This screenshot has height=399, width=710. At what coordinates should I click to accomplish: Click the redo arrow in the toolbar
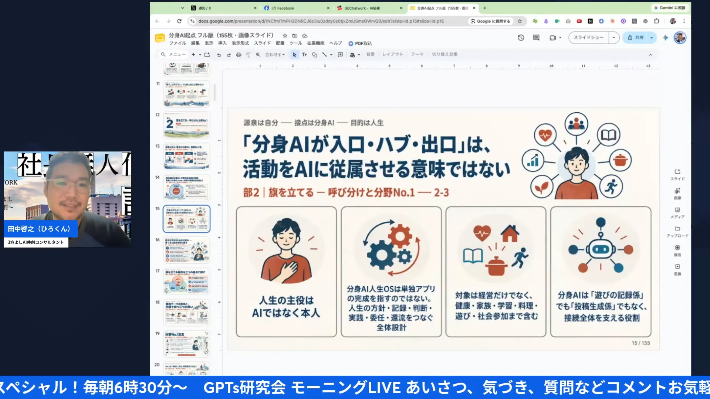[x=229, y=55]
